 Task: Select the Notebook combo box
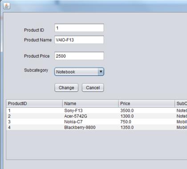(x=79, y=72)
